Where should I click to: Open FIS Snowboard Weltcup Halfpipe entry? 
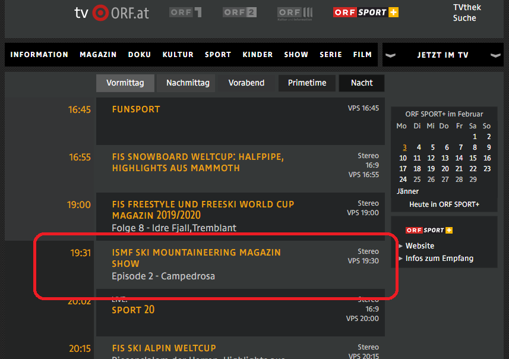pos(198,162)
